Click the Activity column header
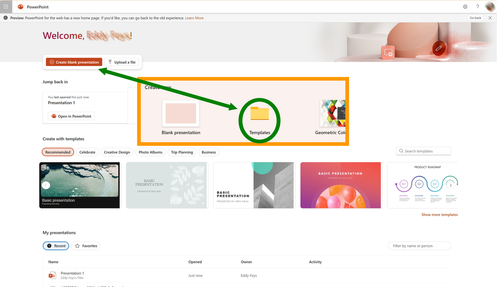The height and width of the screenshot is (287, 497). click(x=315, y=262)
